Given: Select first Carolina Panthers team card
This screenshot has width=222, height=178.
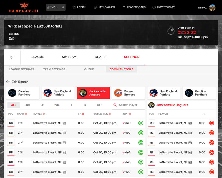Looking at the screenshot, I should tap(23, 93).
